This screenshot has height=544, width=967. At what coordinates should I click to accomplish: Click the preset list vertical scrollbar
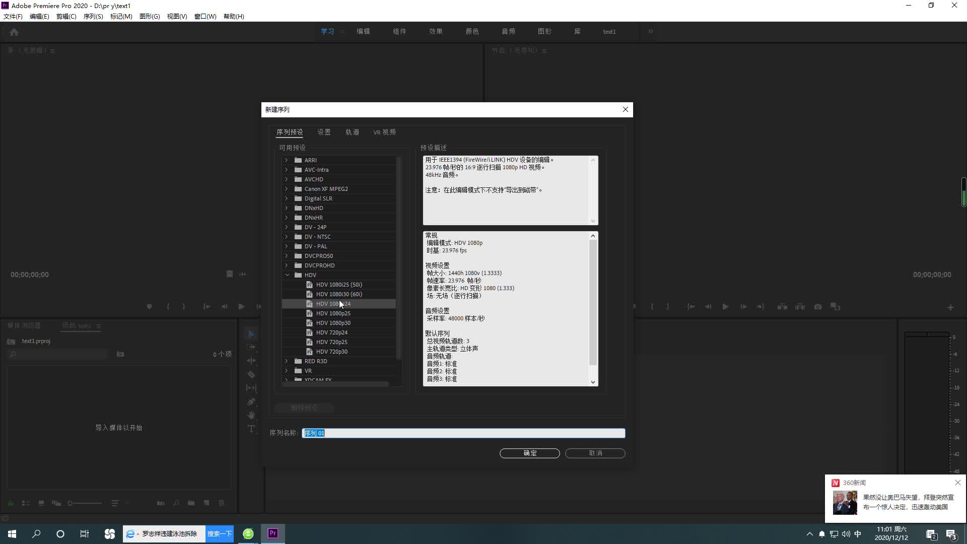pyautogui.click(x=399, y=258)
